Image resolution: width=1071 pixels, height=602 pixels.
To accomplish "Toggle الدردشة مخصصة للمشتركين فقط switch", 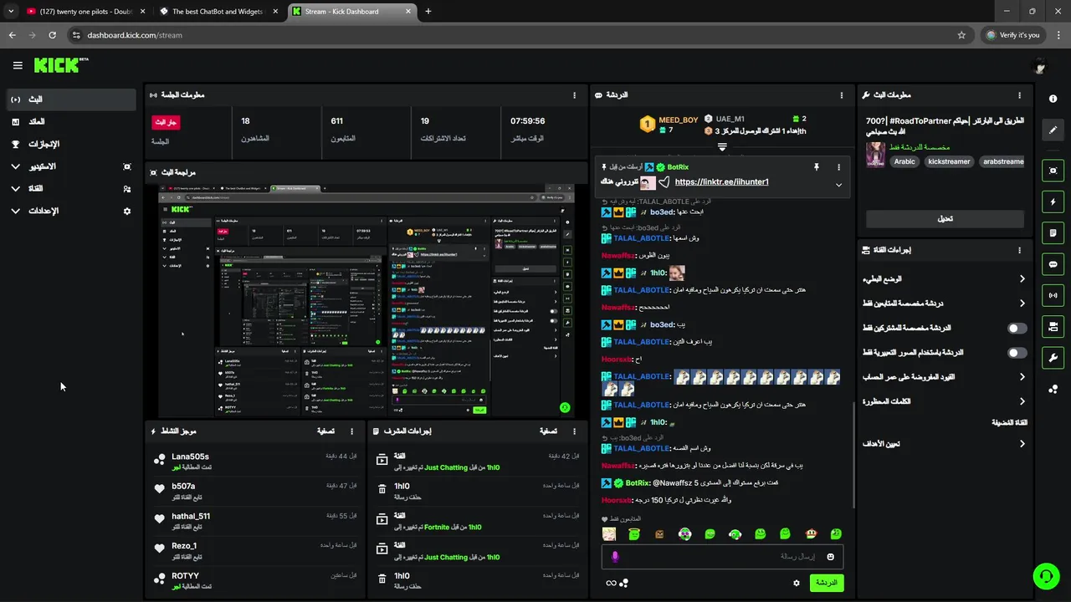I will (1017, 329).
